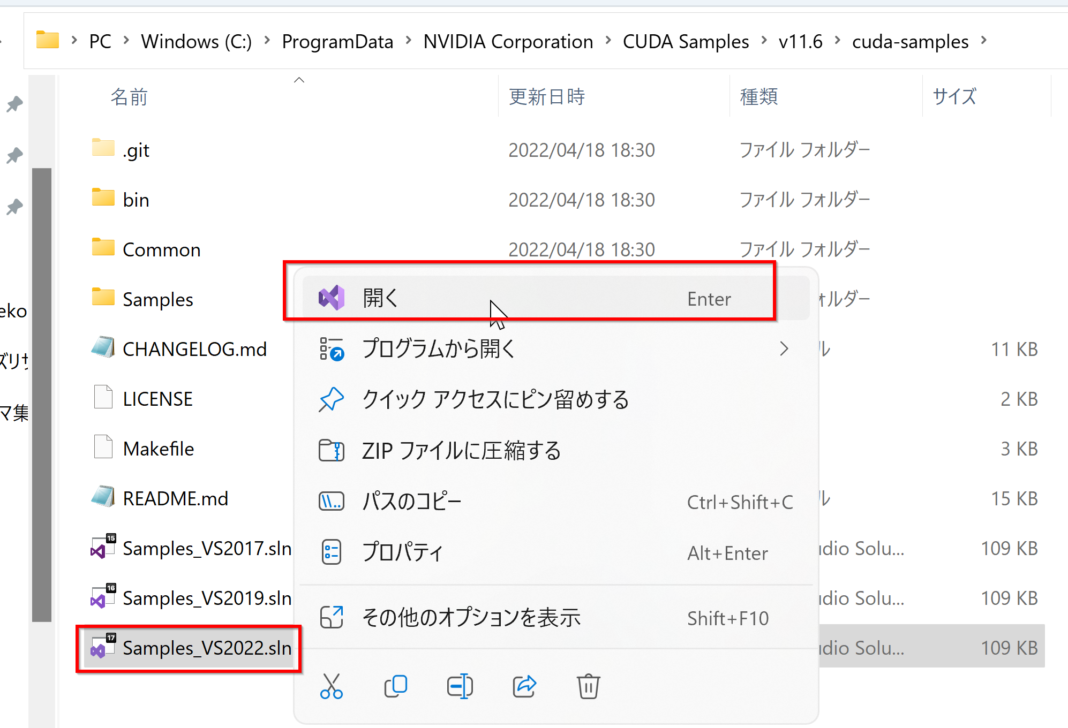Go to ProgramData breadcrumb
Image resolution: width=1068 pixels, height=728 pixels.
coord(337,41)
